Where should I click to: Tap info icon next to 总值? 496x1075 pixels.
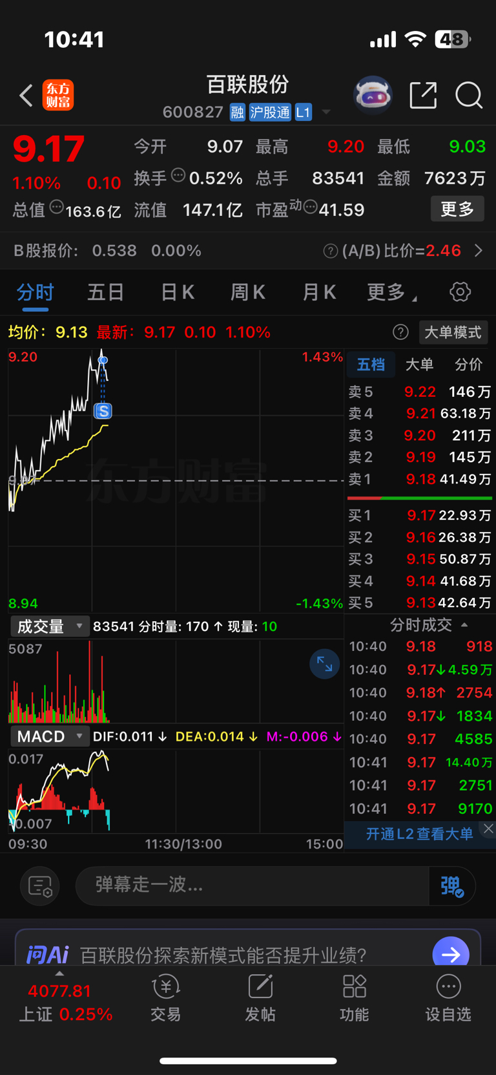pos(57,207)
